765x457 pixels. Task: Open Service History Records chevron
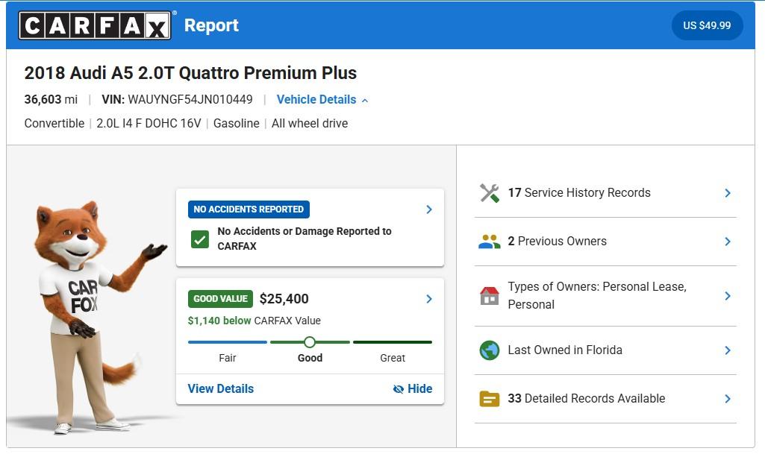click(728, 193)
